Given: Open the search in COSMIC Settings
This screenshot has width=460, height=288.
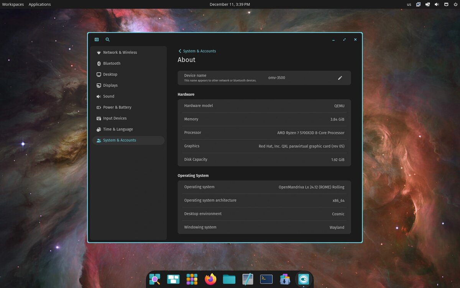Looking at the screenshot, I should [107, 39].
